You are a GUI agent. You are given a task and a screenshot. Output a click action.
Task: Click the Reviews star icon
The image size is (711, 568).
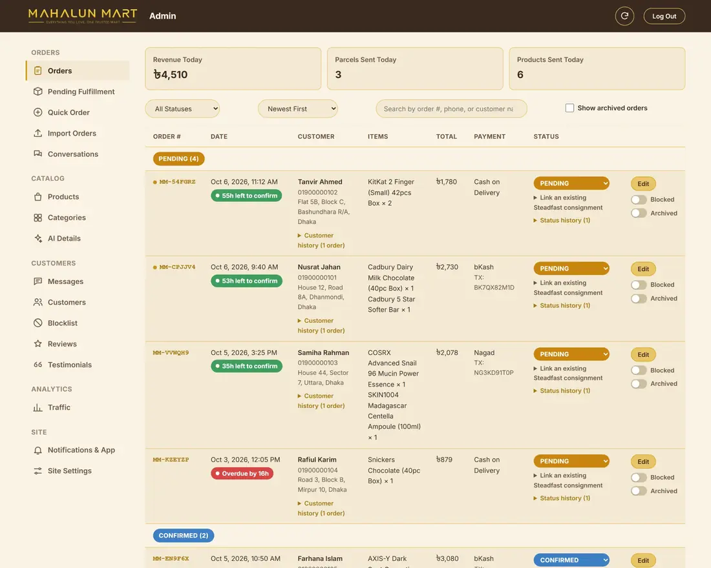click(x=38, y=344)
